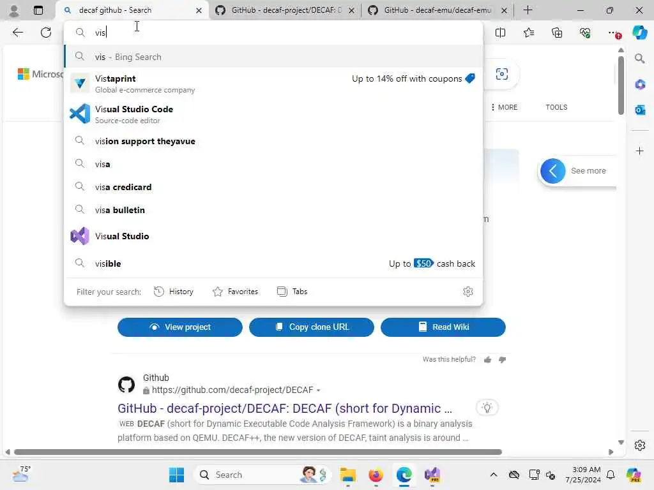Choose the 'visible' suggestion
654x490 pixels.
273,264
